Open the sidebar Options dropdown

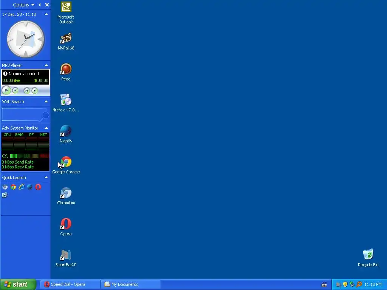point(23,5)
